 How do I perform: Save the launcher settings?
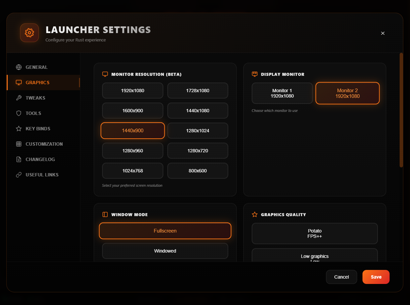tap(376, 277)
